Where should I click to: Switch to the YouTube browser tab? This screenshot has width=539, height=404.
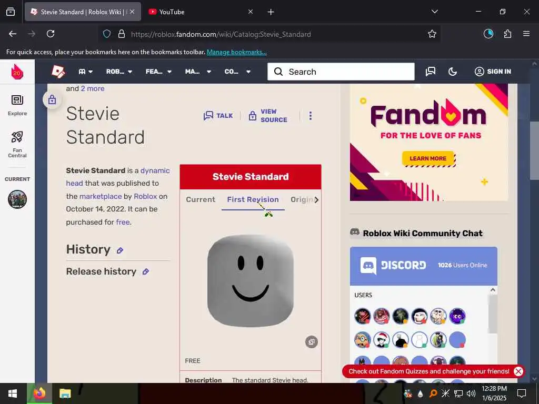click(201, 12)
